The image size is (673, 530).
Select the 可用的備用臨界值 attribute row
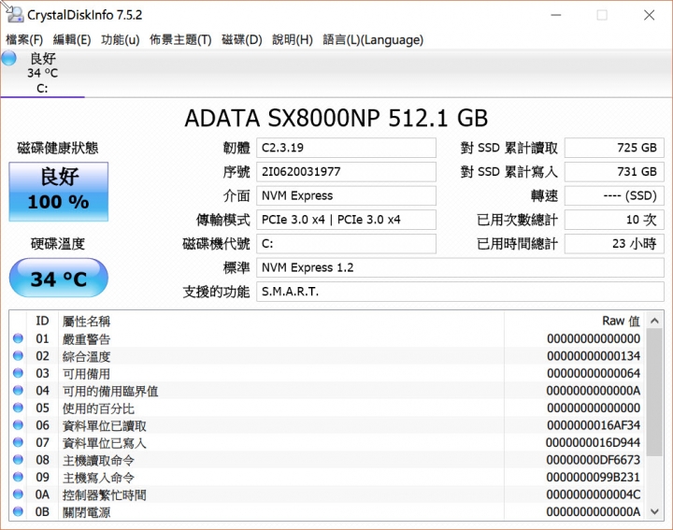(x=326, y=391)
